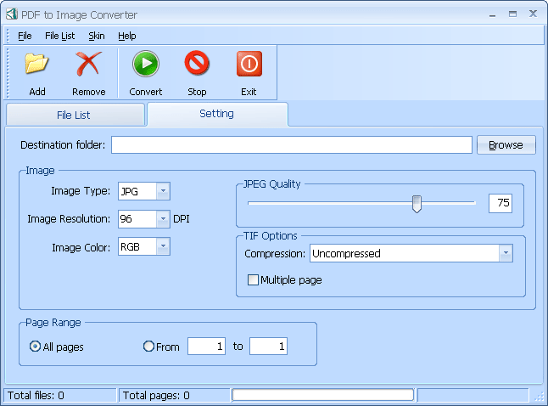The image size is (548, 406).
Task: Close the converter window
Action: 533,14
